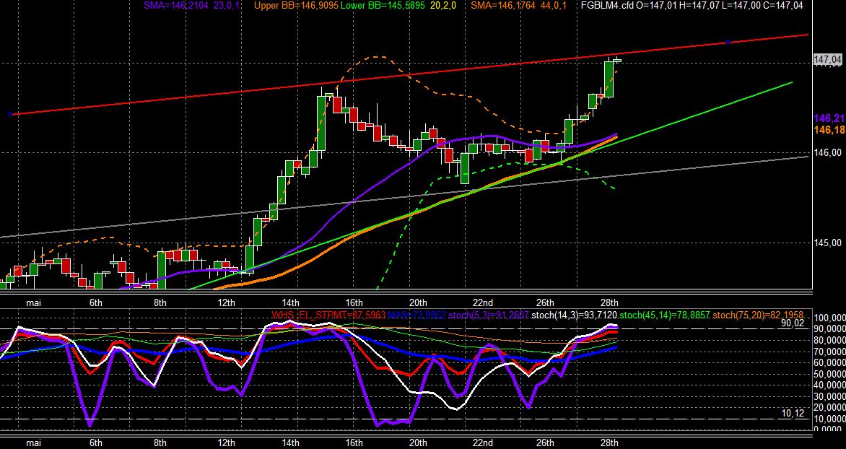Click the 22nd date on stochastic panel axis
Viewport: 846px width, 449px height.
click(482, 443)
